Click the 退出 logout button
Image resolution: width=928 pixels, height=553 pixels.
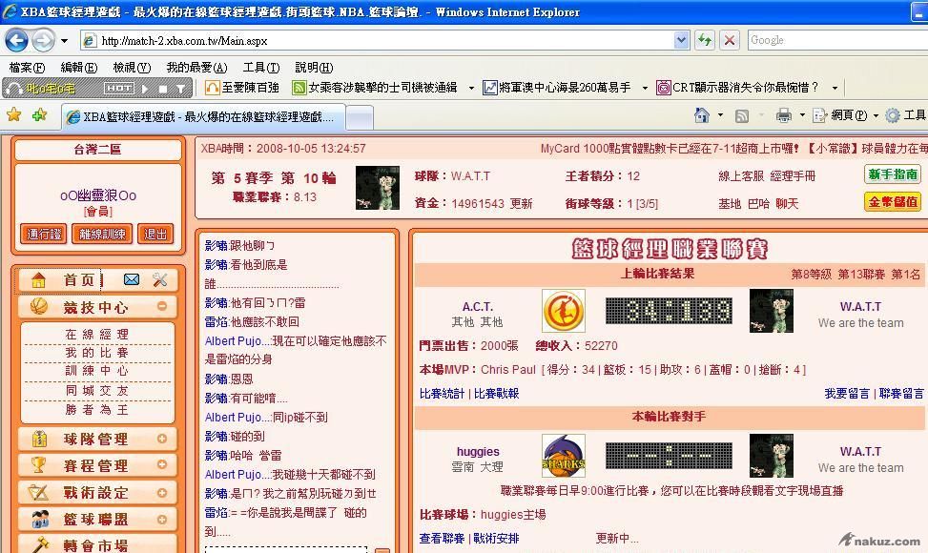tap(155, 235)
